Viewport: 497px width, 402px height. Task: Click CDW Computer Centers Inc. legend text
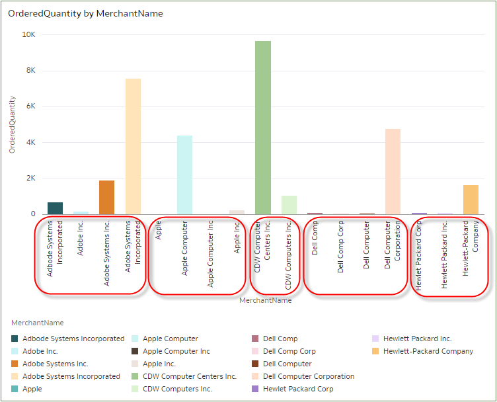coord(190,376)
